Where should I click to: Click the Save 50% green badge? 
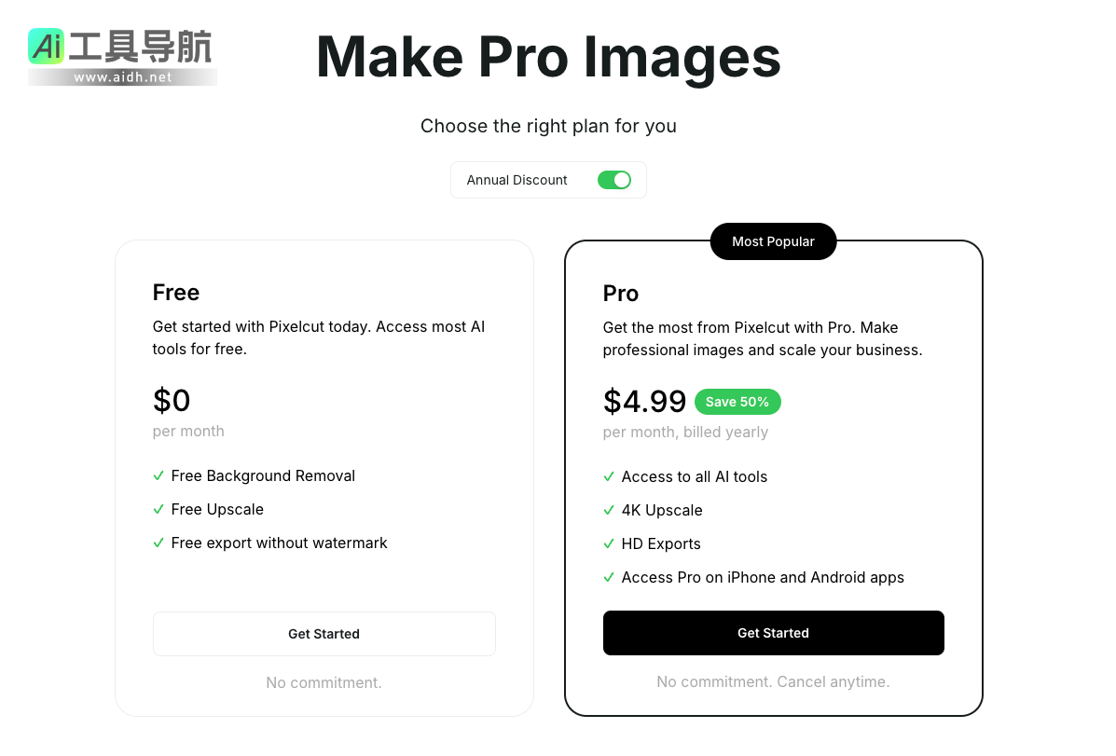coord(737,402)
